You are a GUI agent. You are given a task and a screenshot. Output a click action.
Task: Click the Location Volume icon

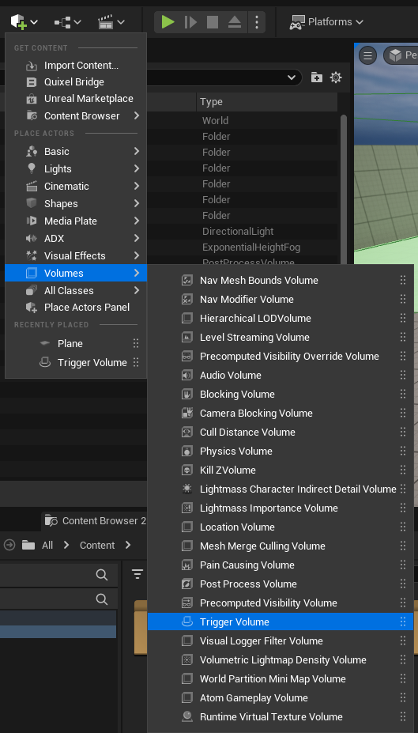click(186, 527)
